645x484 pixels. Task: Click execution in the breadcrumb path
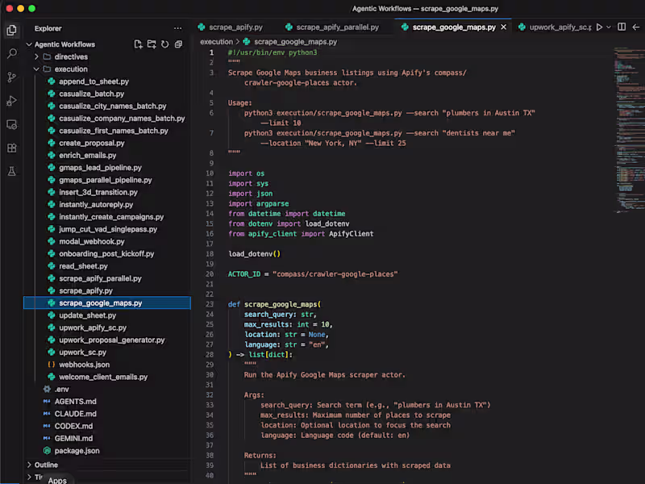216,42
